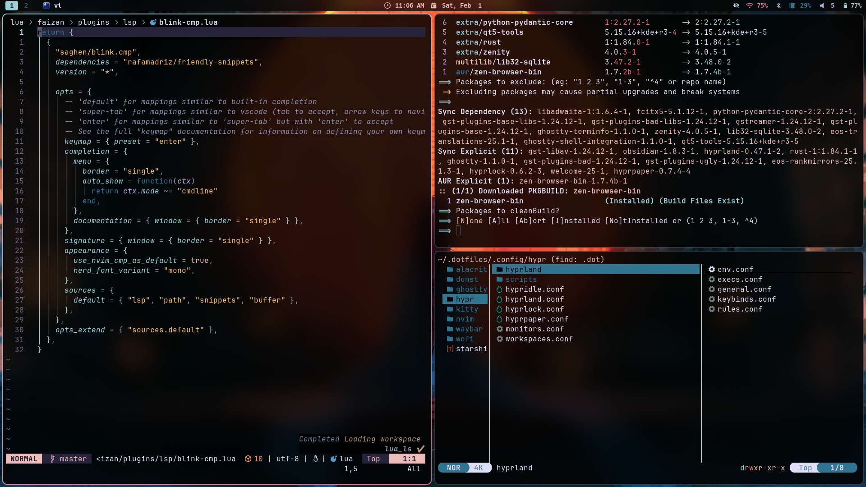Select workspace 1 indicator

pos(12,5)
